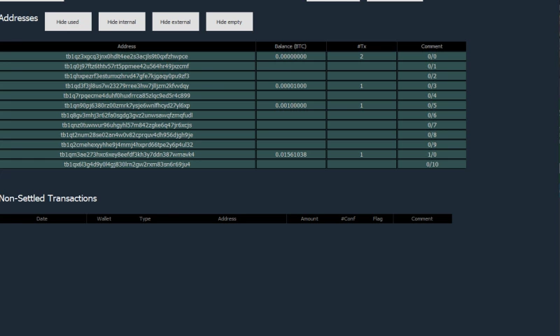Click the comment cell 0/4
The height and width of the screenshot is (336, 560).
point(432,96)
